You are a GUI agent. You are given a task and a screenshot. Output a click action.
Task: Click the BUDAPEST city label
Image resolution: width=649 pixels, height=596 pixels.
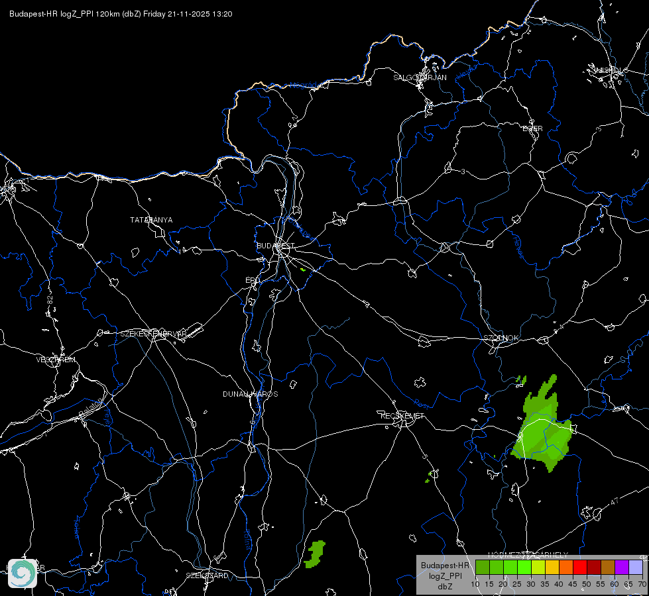[276, 246]
